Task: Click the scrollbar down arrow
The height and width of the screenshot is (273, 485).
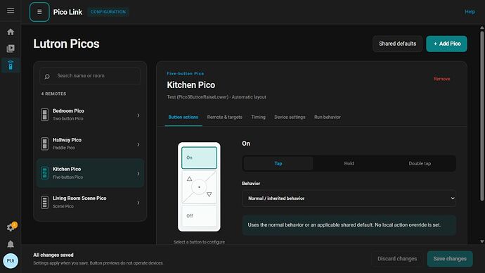Action: pos(481,241)
